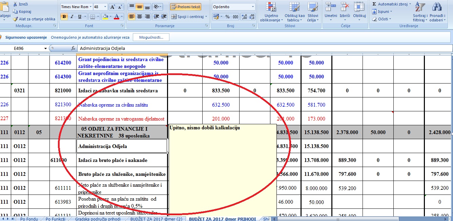Image resolution: width=453 pixels, height=221 pixels.
Task: Open the Međuspr. clipboard dialog launcher
Action: coord(55,26)
